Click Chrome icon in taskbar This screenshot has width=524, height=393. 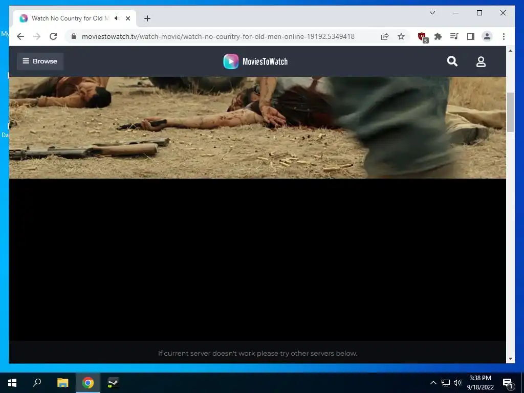pos(88,383)
